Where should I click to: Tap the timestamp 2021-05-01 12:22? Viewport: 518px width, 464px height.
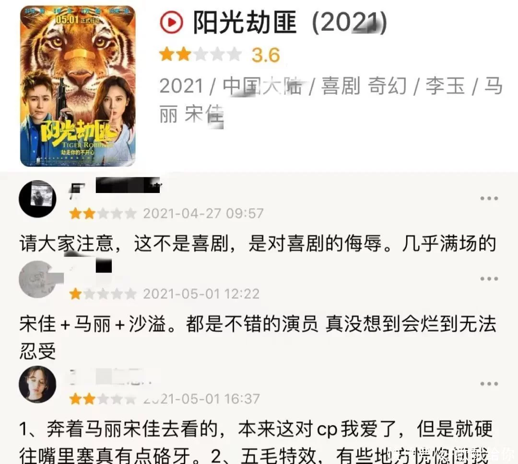point(201,294)
